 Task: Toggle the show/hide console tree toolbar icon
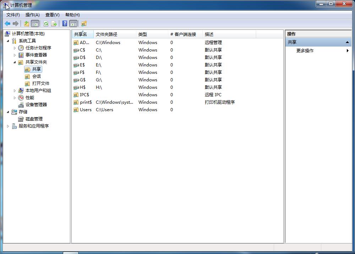[x=35, y=23]
